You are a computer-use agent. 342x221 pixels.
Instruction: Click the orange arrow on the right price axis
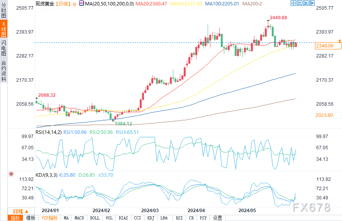click(339, 40)
